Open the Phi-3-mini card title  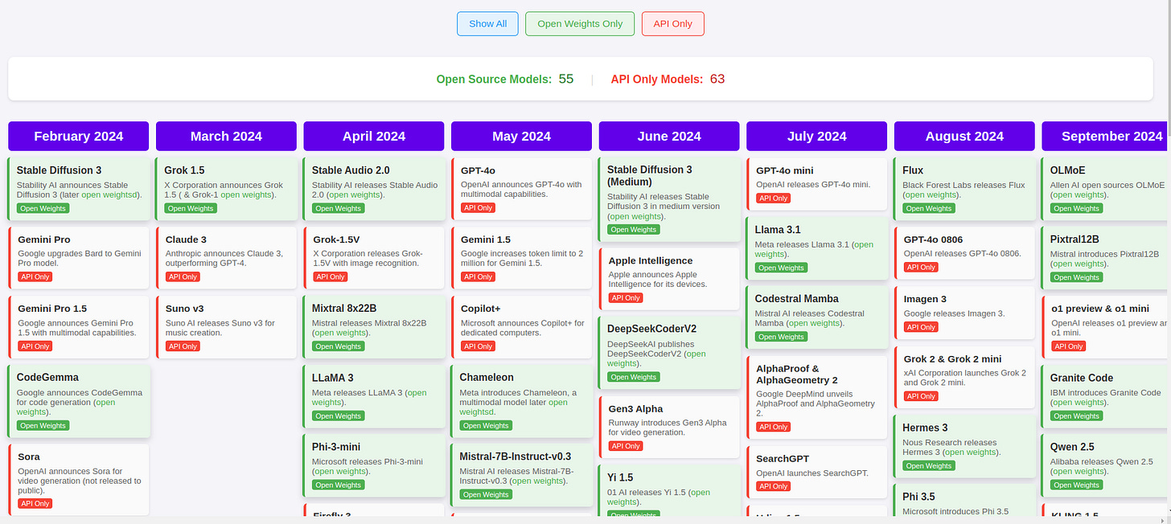click(x=336, y=447)
